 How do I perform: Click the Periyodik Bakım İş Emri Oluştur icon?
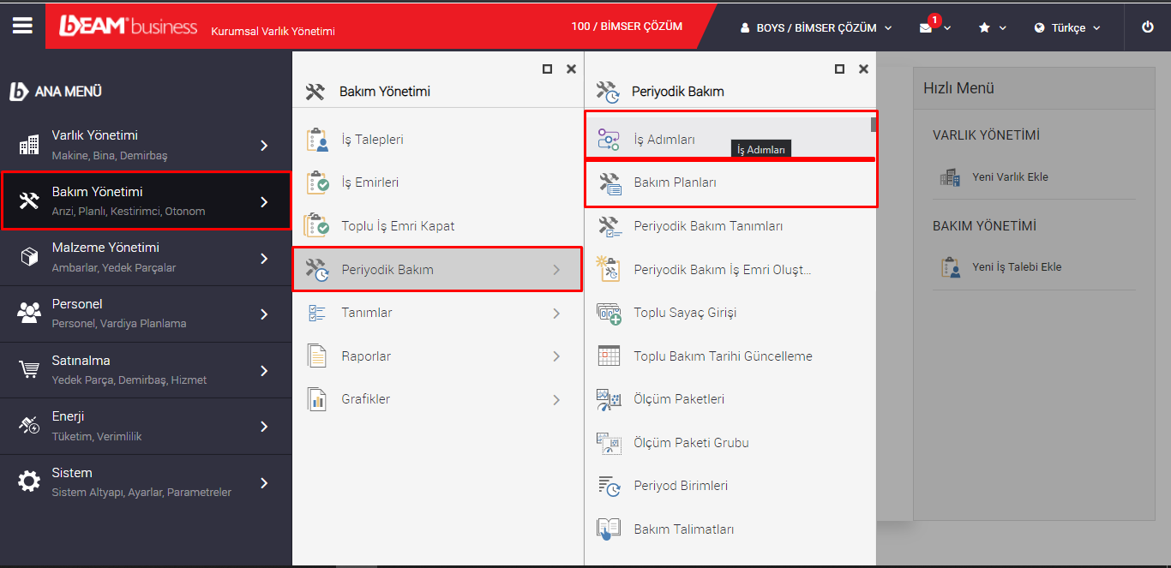[609, 269]
